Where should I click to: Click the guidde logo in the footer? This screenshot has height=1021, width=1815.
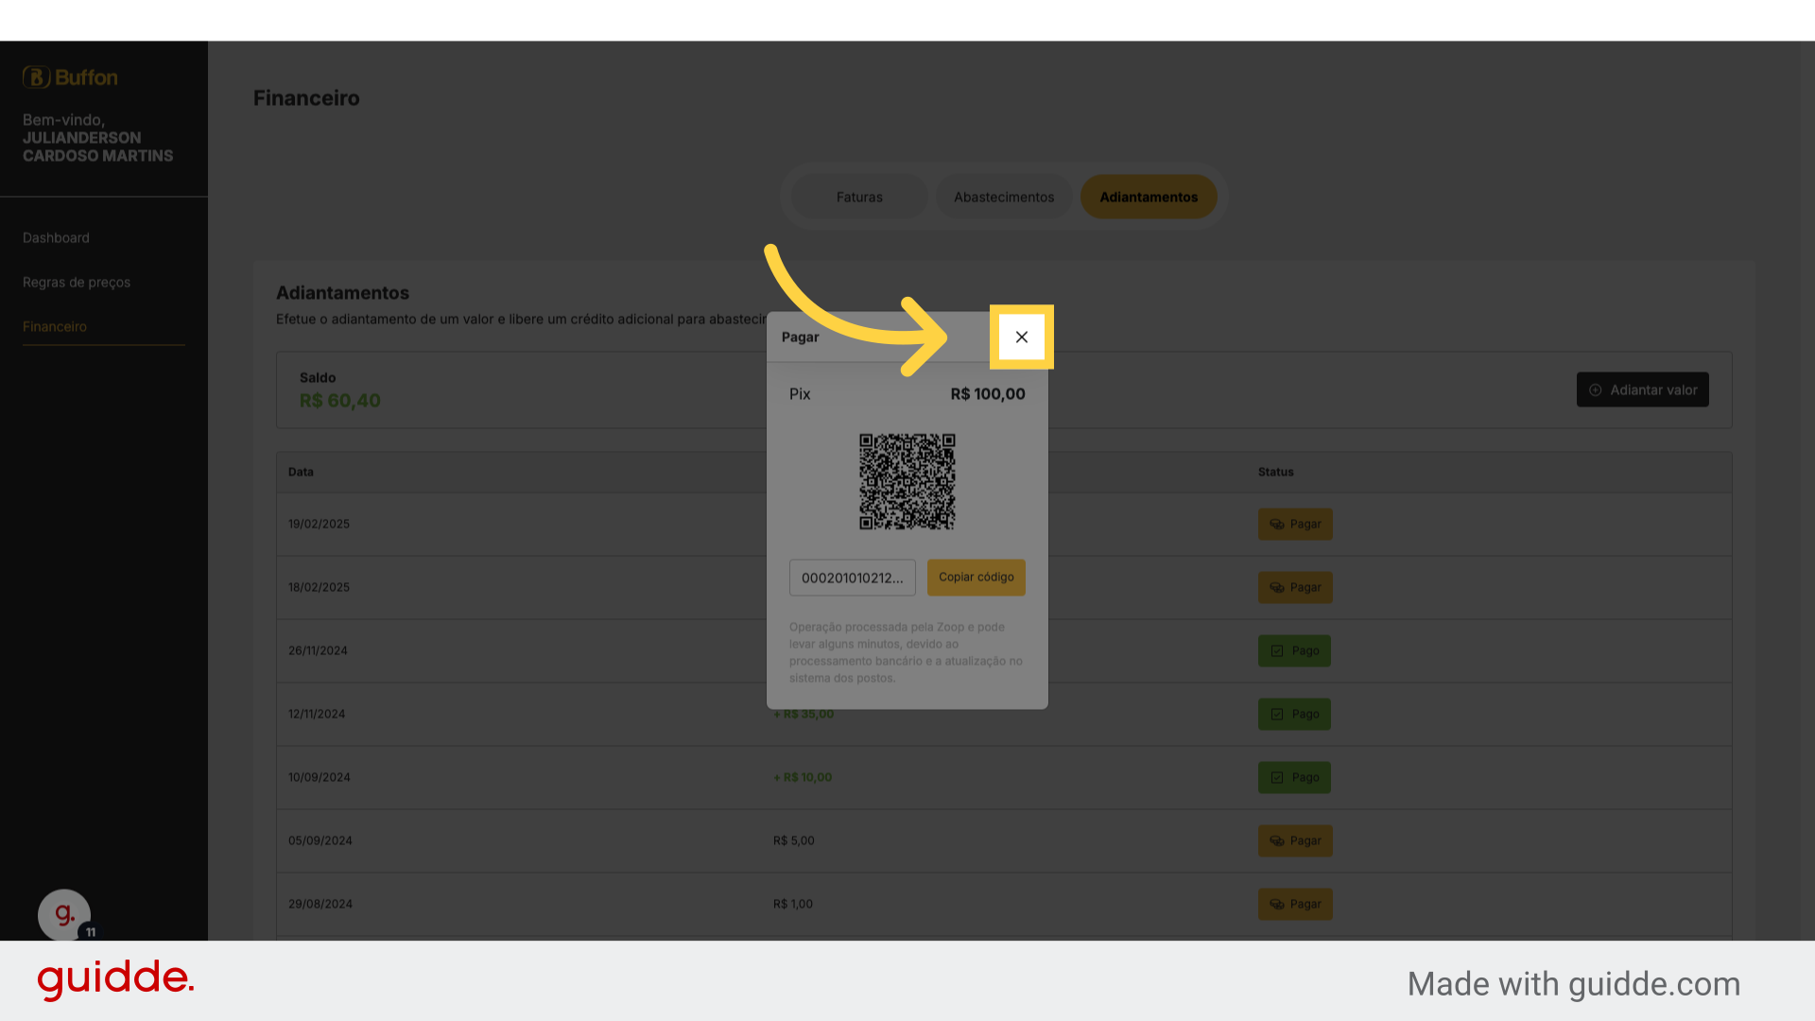pos(115,979)
